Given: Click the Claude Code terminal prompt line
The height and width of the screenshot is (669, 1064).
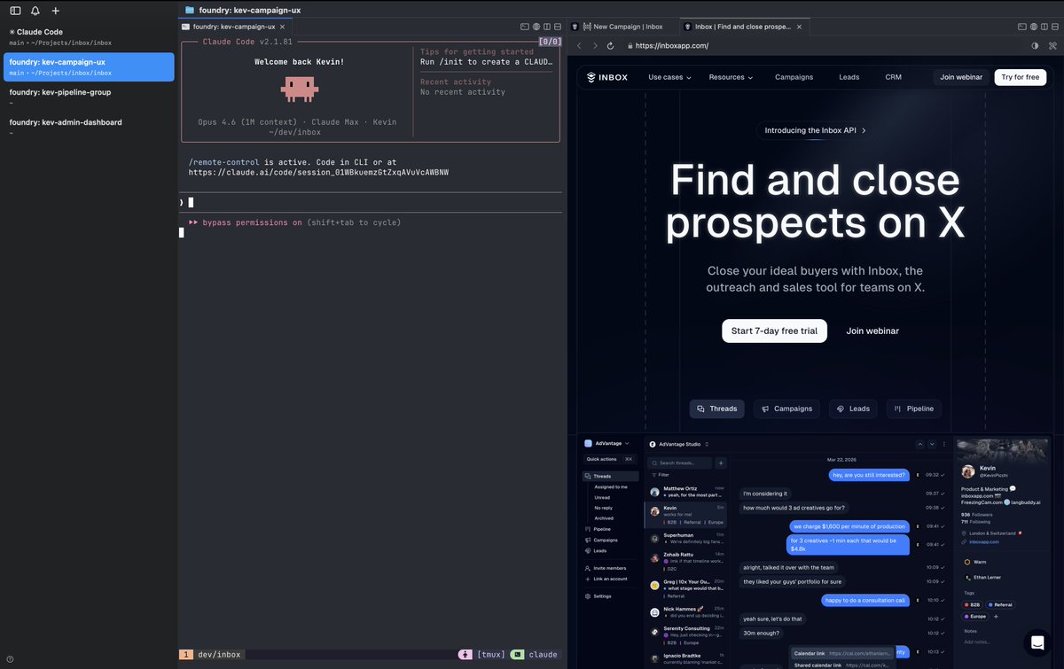Looking at the screenshot, I should tap(370, 203).
